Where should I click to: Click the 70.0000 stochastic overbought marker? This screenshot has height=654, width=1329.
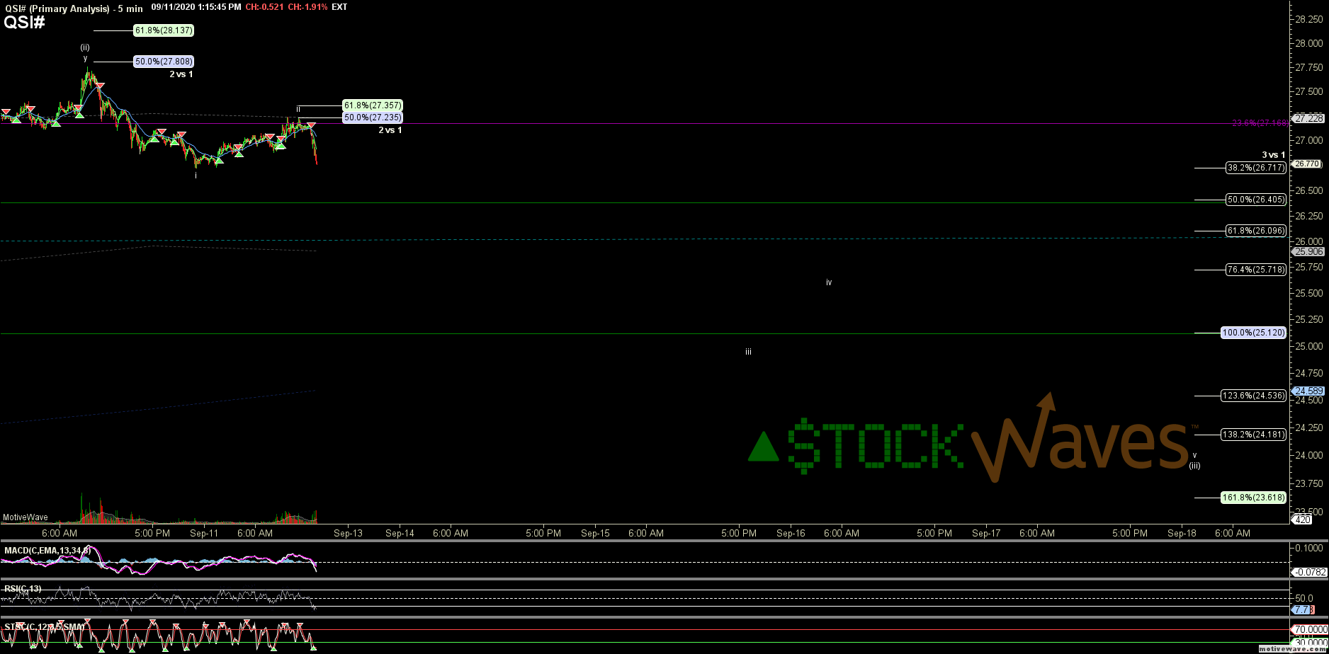pyautogui.click(x=1309, y=629)
